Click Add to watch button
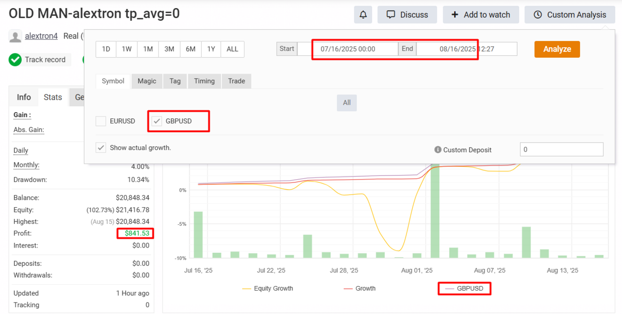 (x=481, y=15)
